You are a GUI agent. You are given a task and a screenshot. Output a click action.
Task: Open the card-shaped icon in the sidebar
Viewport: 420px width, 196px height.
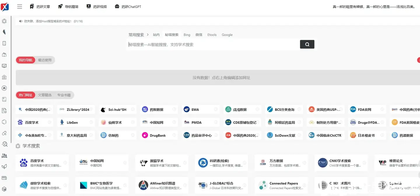(4, 178)
